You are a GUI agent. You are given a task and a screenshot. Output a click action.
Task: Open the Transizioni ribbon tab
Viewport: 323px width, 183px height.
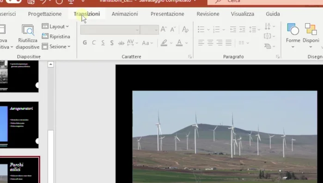pyautogui.click(x=87, y=14)
